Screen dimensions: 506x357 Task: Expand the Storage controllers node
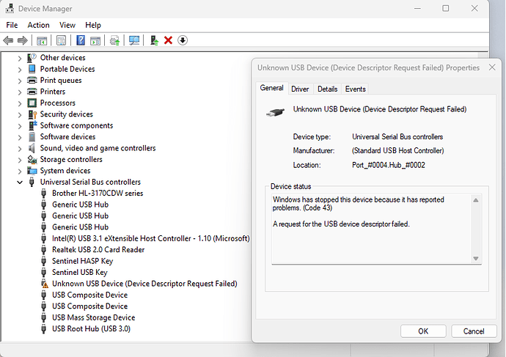tap(20, 160)
